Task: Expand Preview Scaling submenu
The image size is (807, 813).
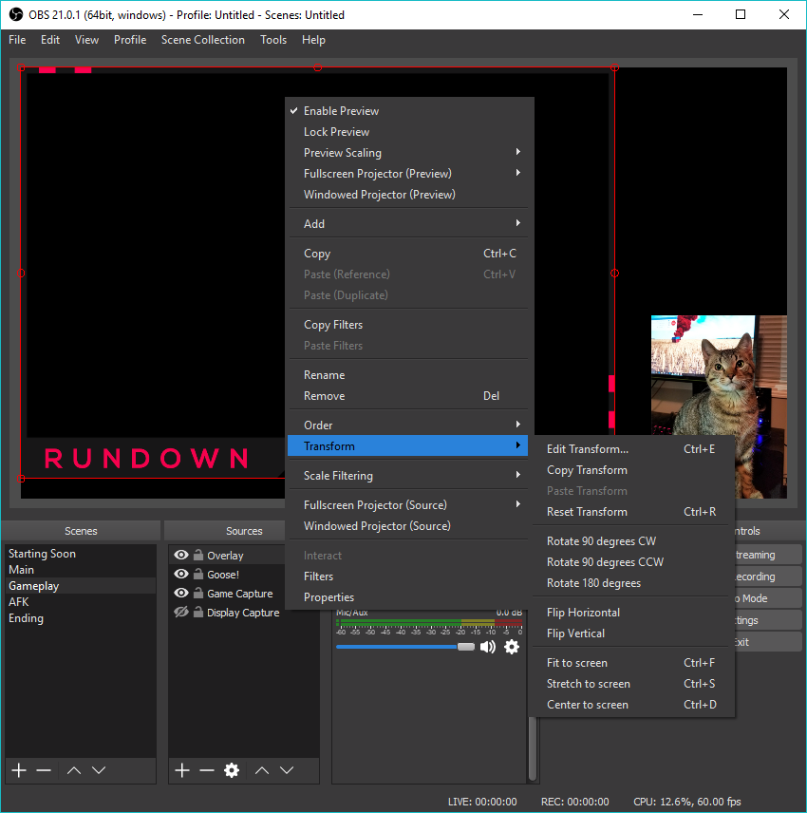Action: point(407,152)
